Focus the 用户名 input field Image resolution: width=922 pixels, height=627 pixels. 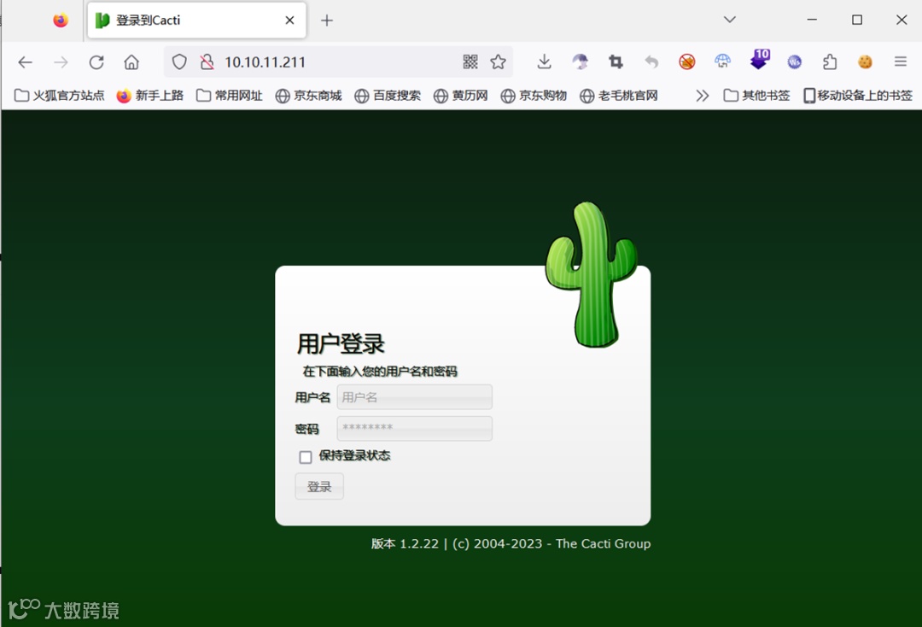[415, 397]
